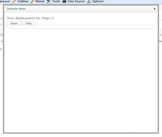Click the wrench icon beside Tools
Image resolution: width=162 pixels, height=137 pixels.
pos(49,1)
